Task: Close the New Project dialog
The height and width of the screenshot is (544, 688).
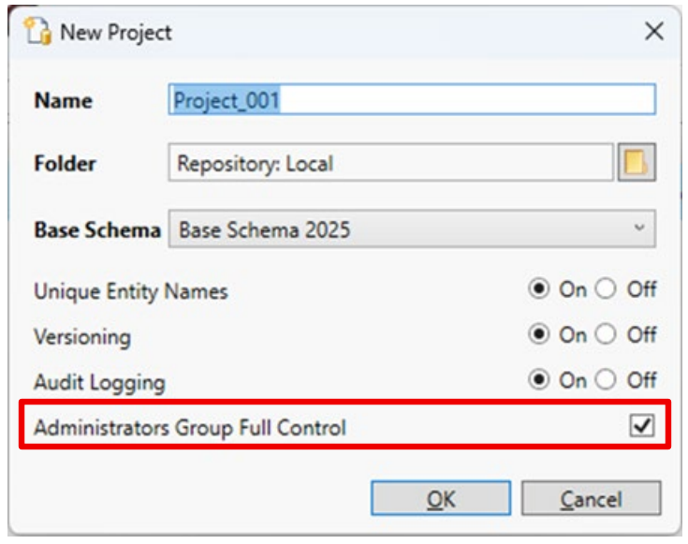Action: pyautogui.click(x=654, y=31)
